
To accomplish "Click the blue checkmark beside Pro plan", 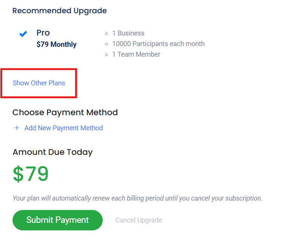I will (x=24, y=34).
